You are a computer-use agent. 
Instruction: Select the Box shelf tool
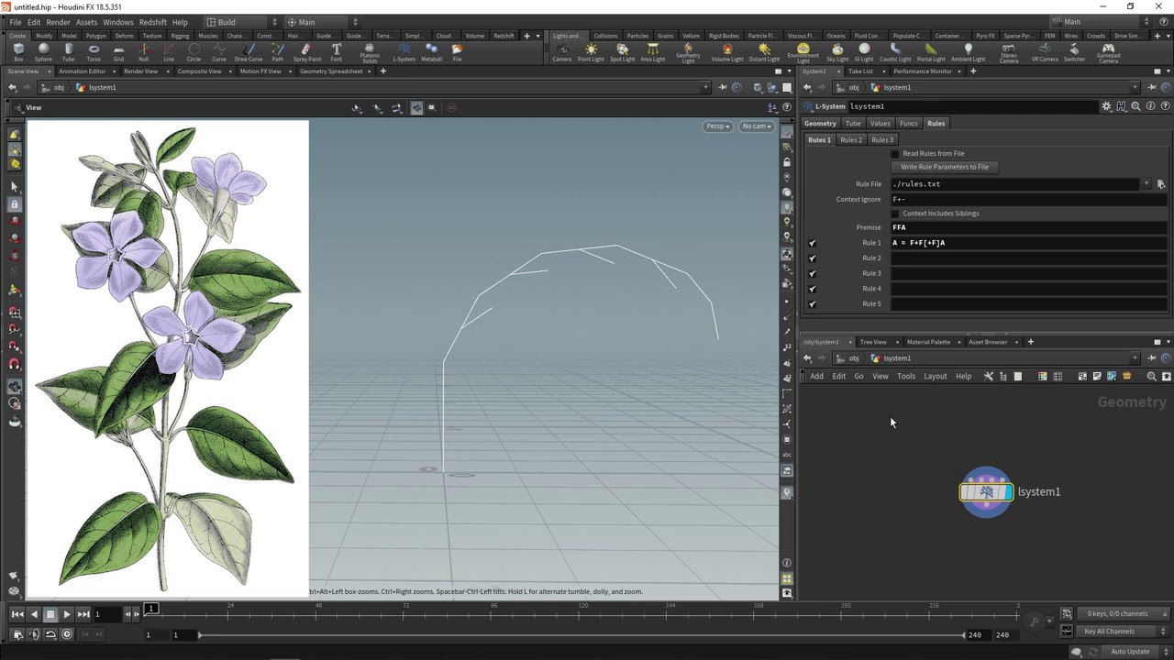coord(18,52)
